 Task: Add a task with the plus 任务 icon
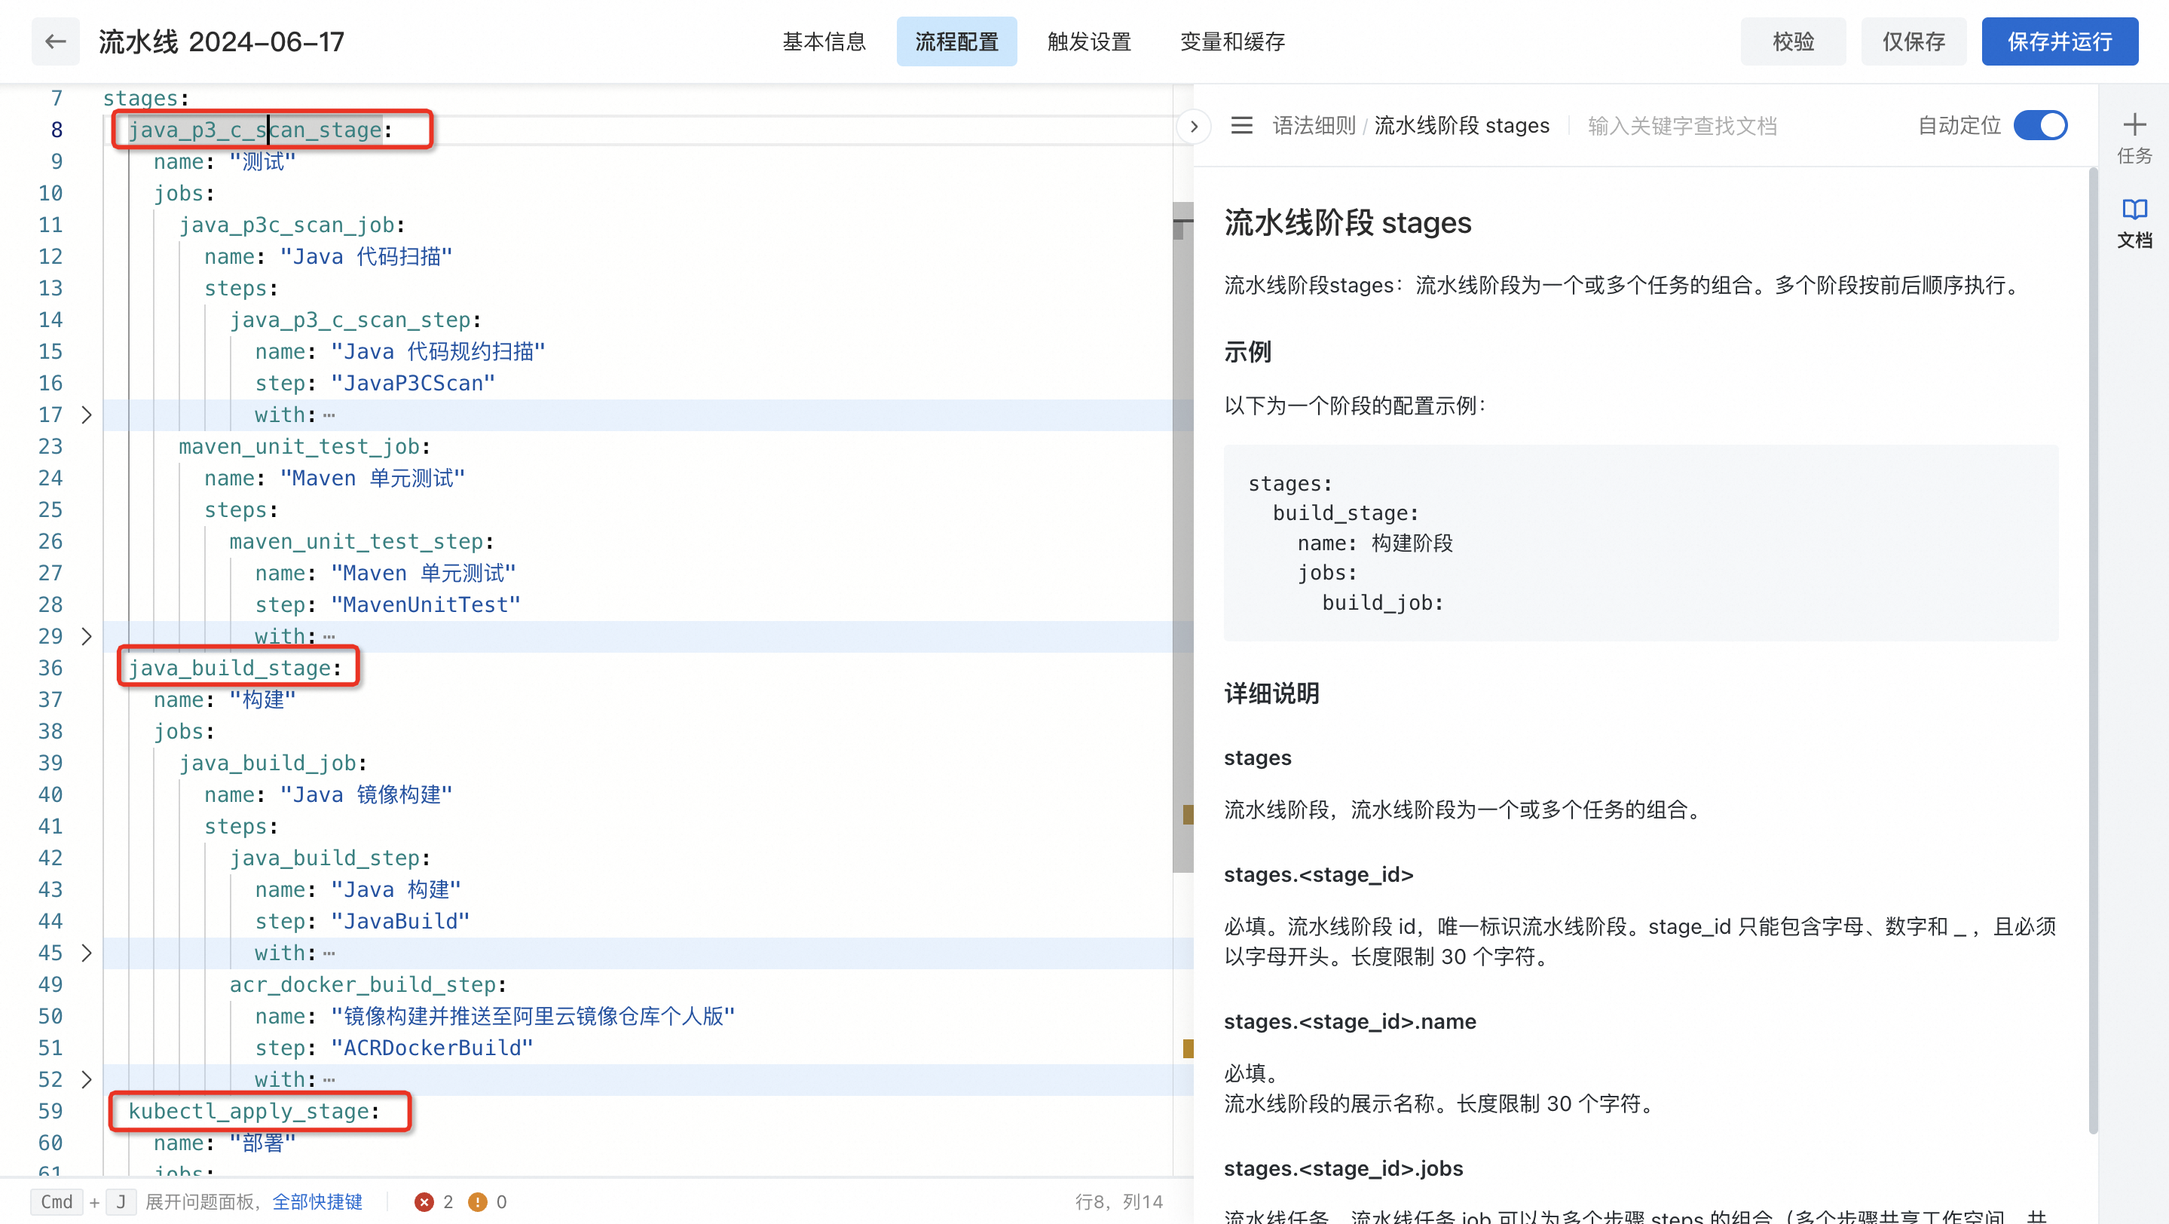(x=2134, y=137)
